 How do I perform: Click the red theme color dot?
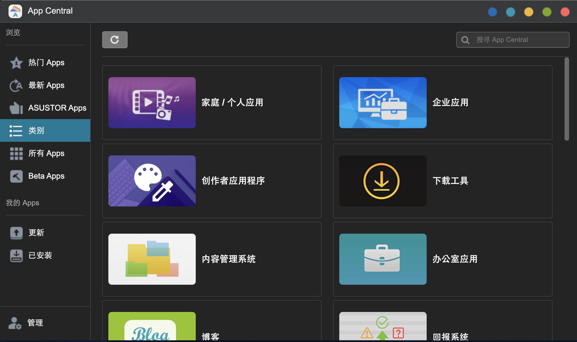(x=565, y=12)
